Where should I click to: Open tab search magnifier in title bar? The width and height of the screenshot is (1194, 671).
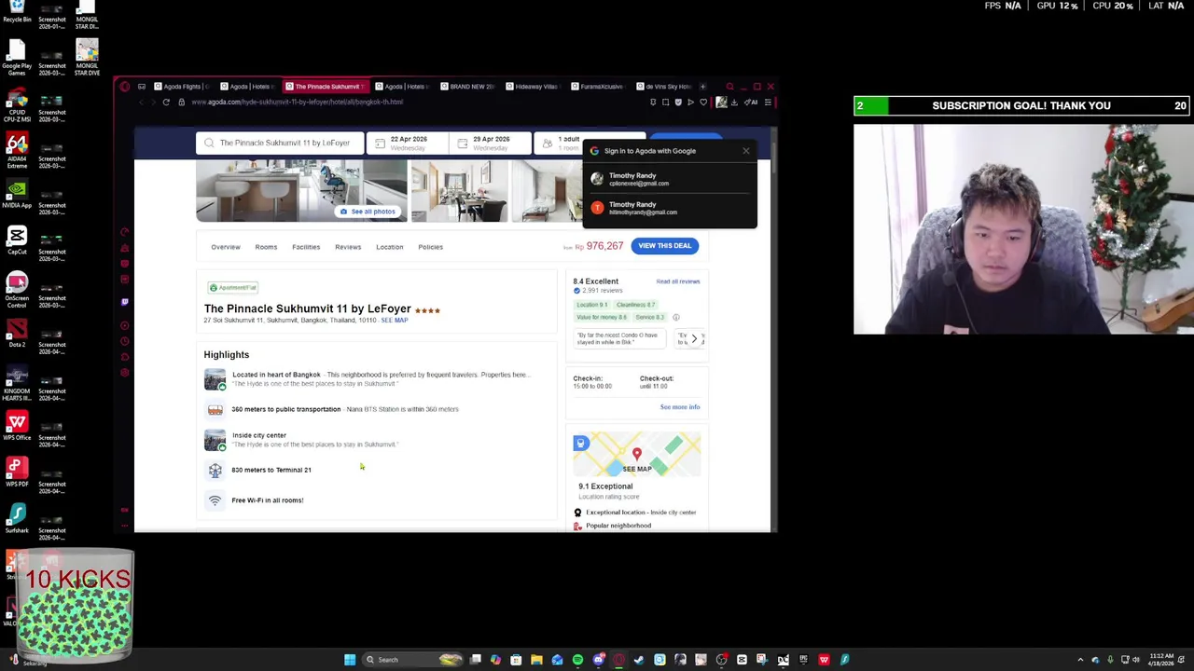(729, 86)
